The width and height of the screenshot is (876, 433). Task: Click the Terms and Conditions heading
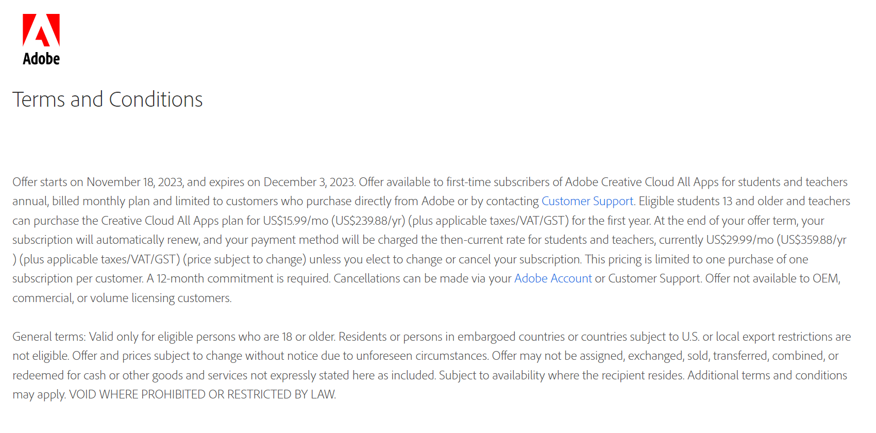pos(107,99)
